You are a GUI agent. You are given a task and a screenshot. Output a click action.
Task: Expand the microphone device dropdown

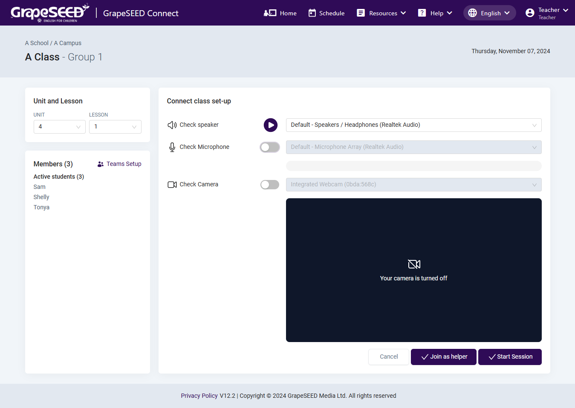[x=413, y=147]
